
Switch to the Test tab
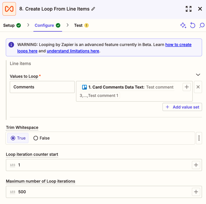(x=81, y=25)
